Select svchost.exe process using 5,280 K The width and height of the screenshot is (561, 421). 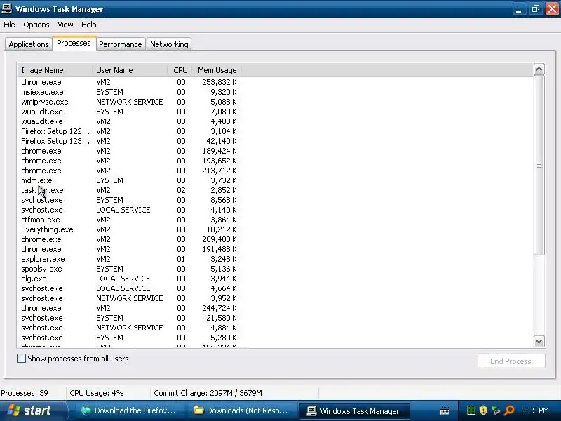(129, 338)
